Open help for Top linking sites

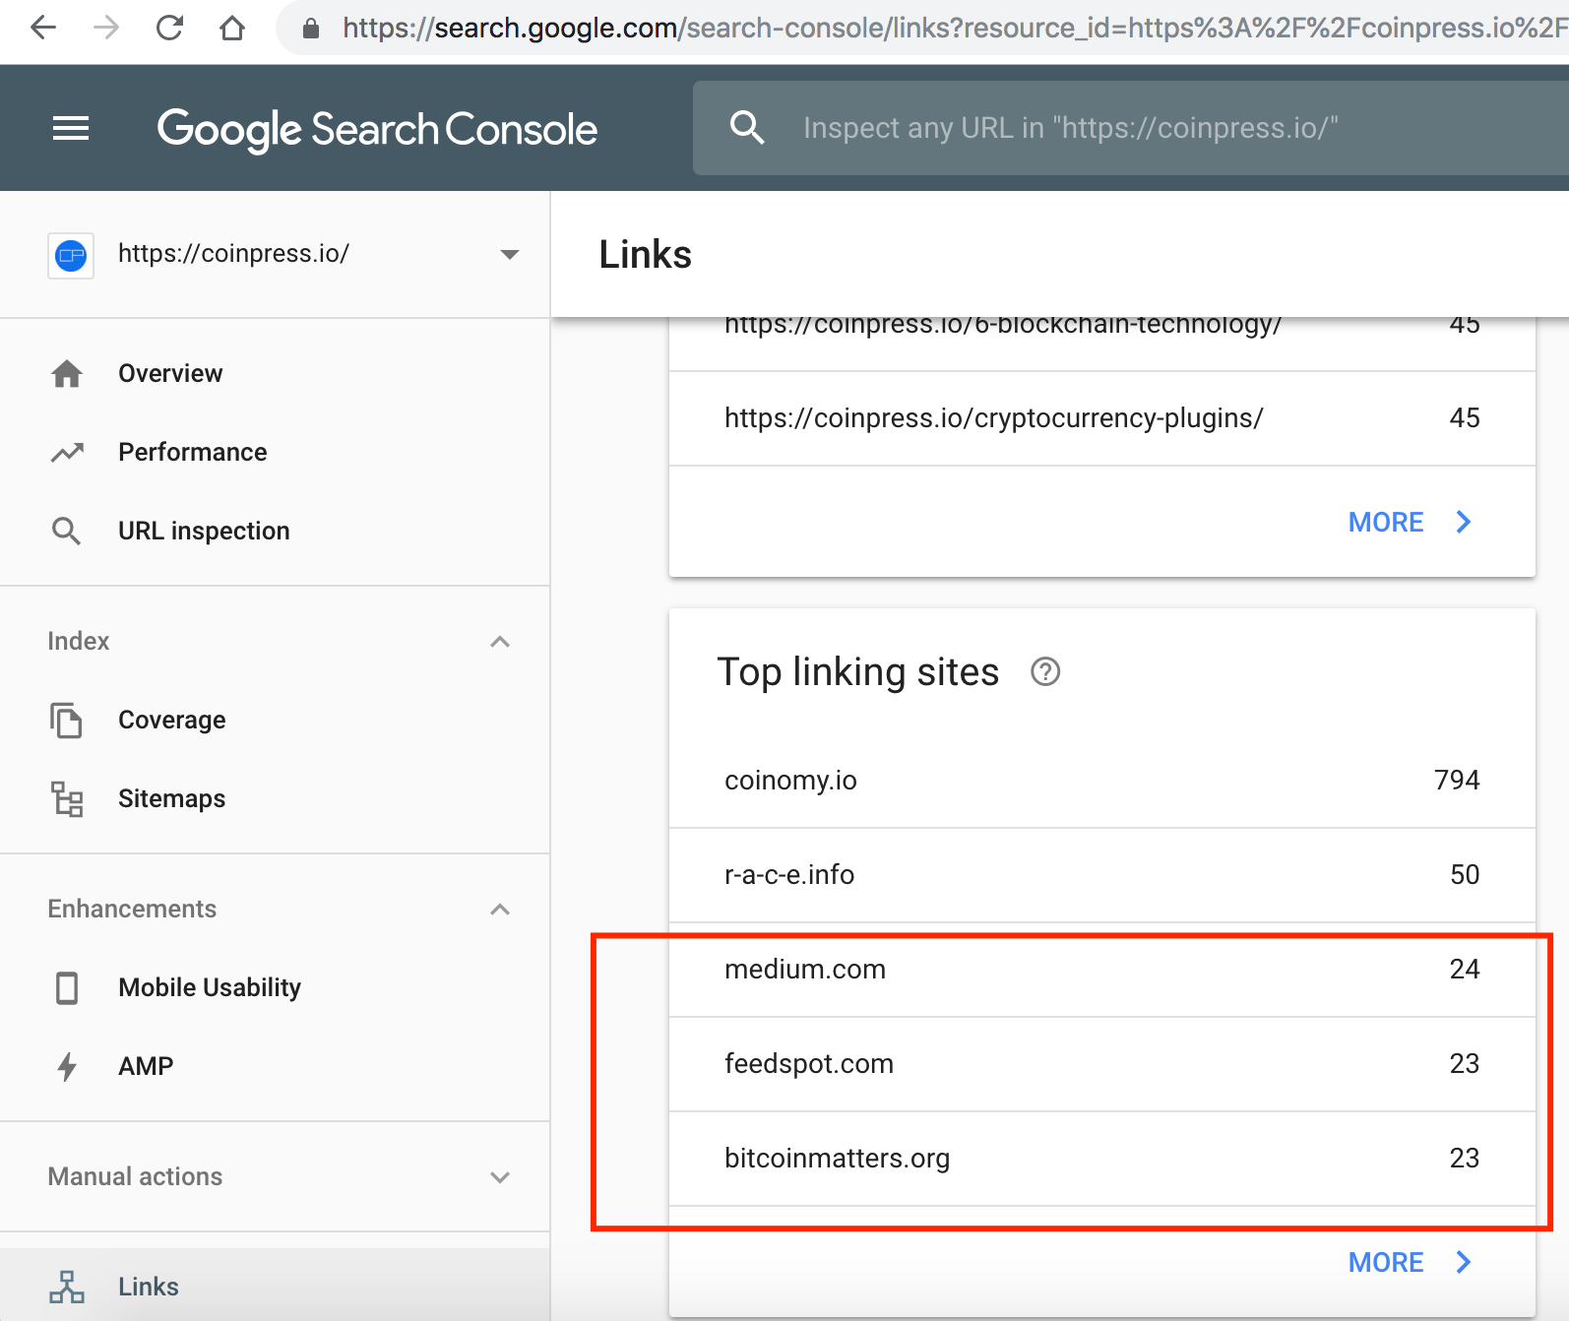1045,672
